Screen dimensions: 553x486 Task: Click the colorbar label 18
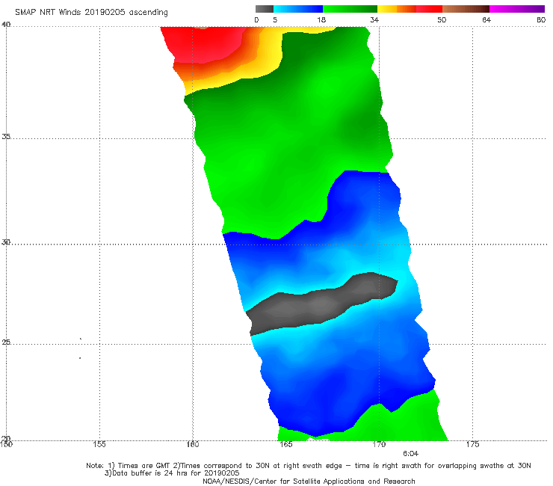(321, 20)
